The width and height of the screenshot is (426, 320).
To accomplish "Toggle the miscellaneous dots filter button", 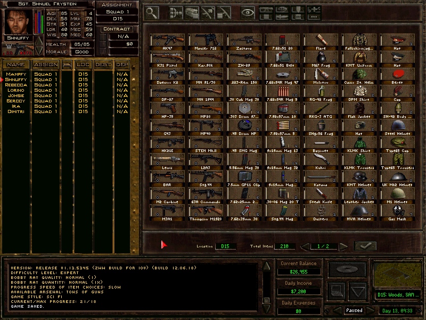I will click(x=314, y=17).
